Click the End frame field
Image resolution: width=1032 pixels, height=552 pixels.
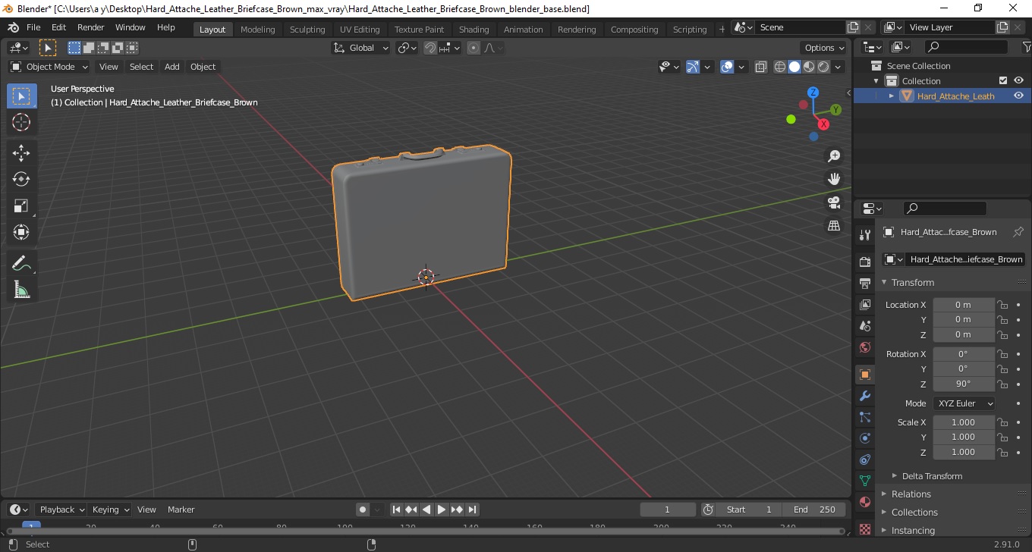815,510
